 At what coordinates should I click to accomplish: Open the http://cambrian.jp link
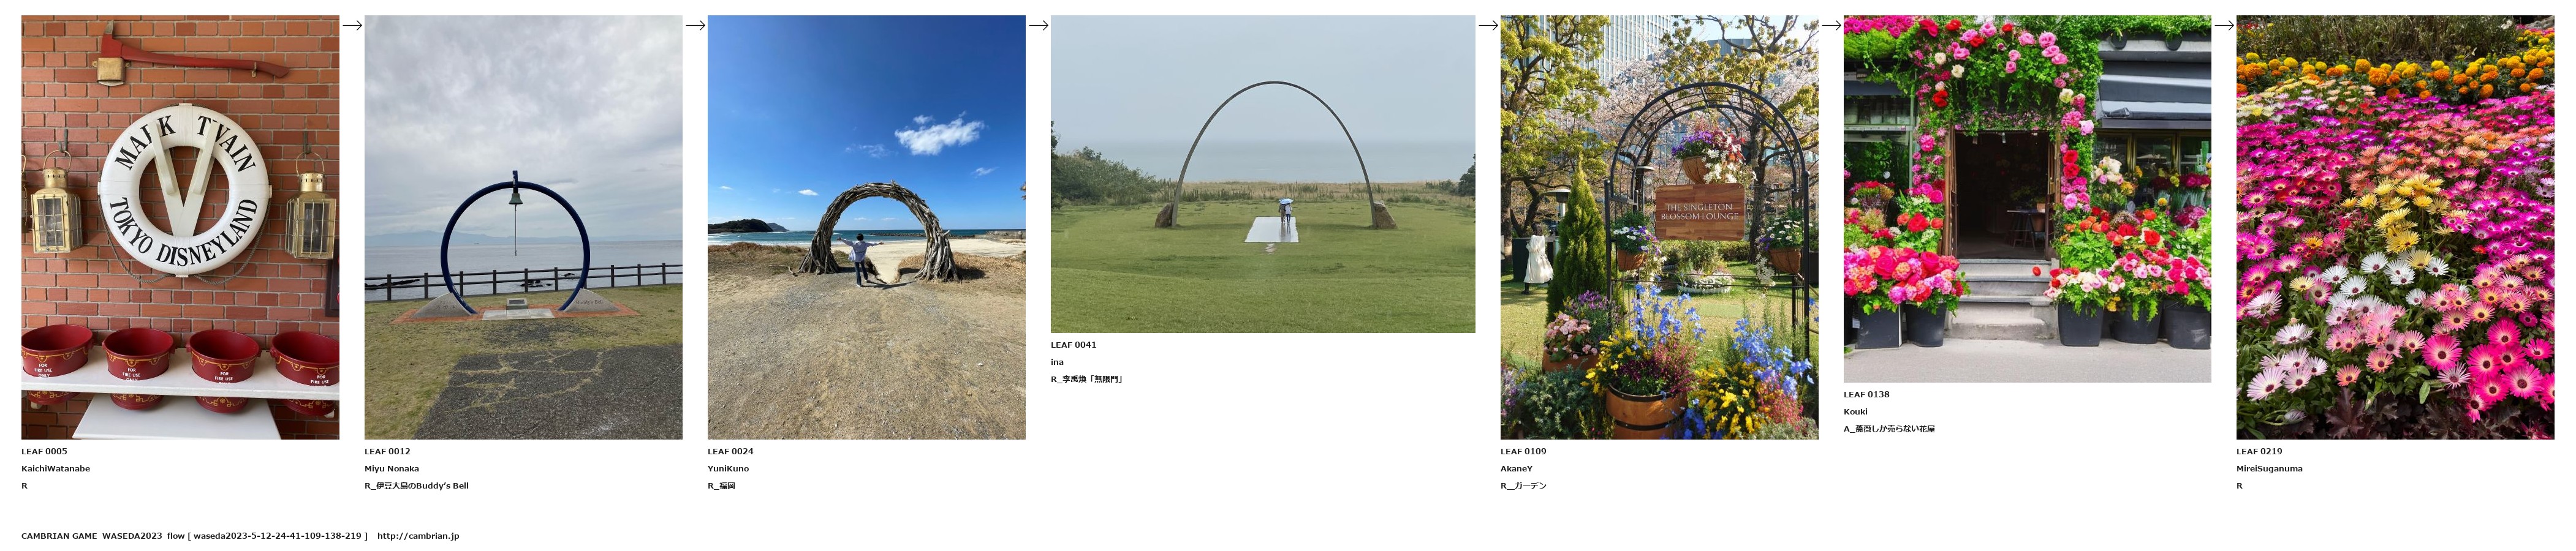(x=418, y=536)
